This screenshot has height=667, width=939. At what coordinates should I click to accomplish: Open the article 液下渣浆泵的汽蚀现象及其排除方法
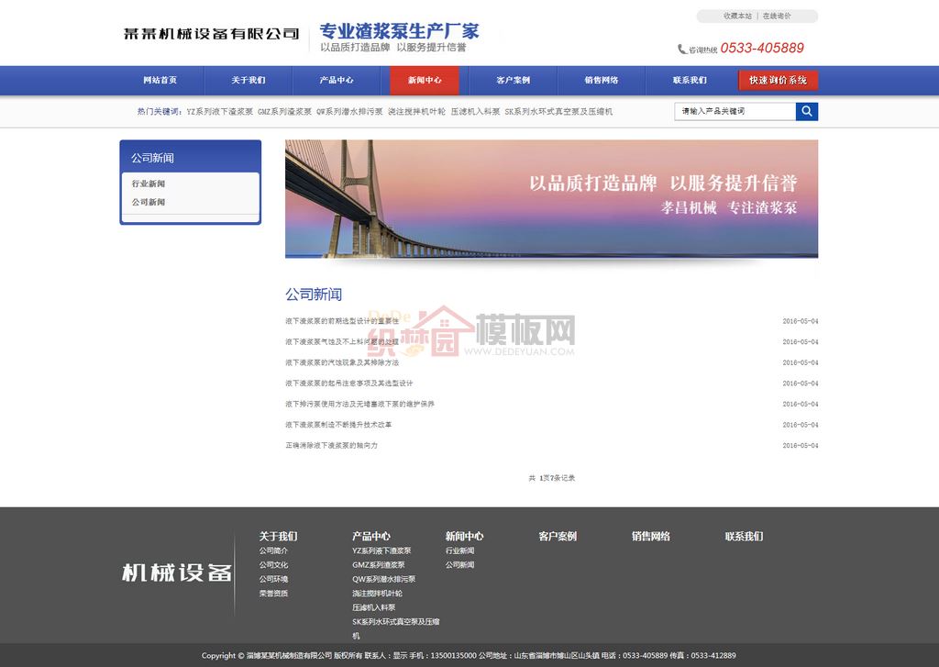pyautogui.click(x=342, y=362)
